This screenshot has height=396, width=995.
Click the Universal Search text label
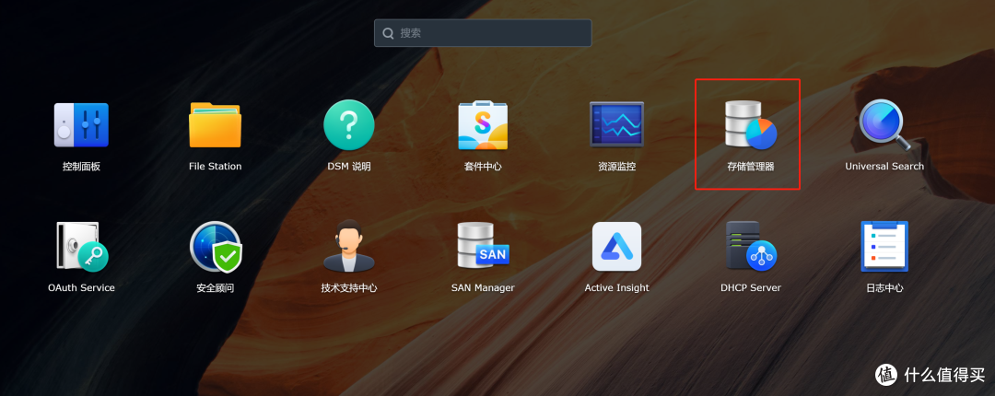884,167
